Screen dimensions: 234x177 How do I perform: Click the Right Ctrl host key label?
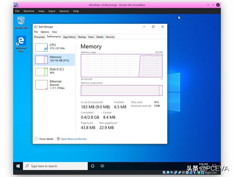pyautogui.click(x=211, y=173)
